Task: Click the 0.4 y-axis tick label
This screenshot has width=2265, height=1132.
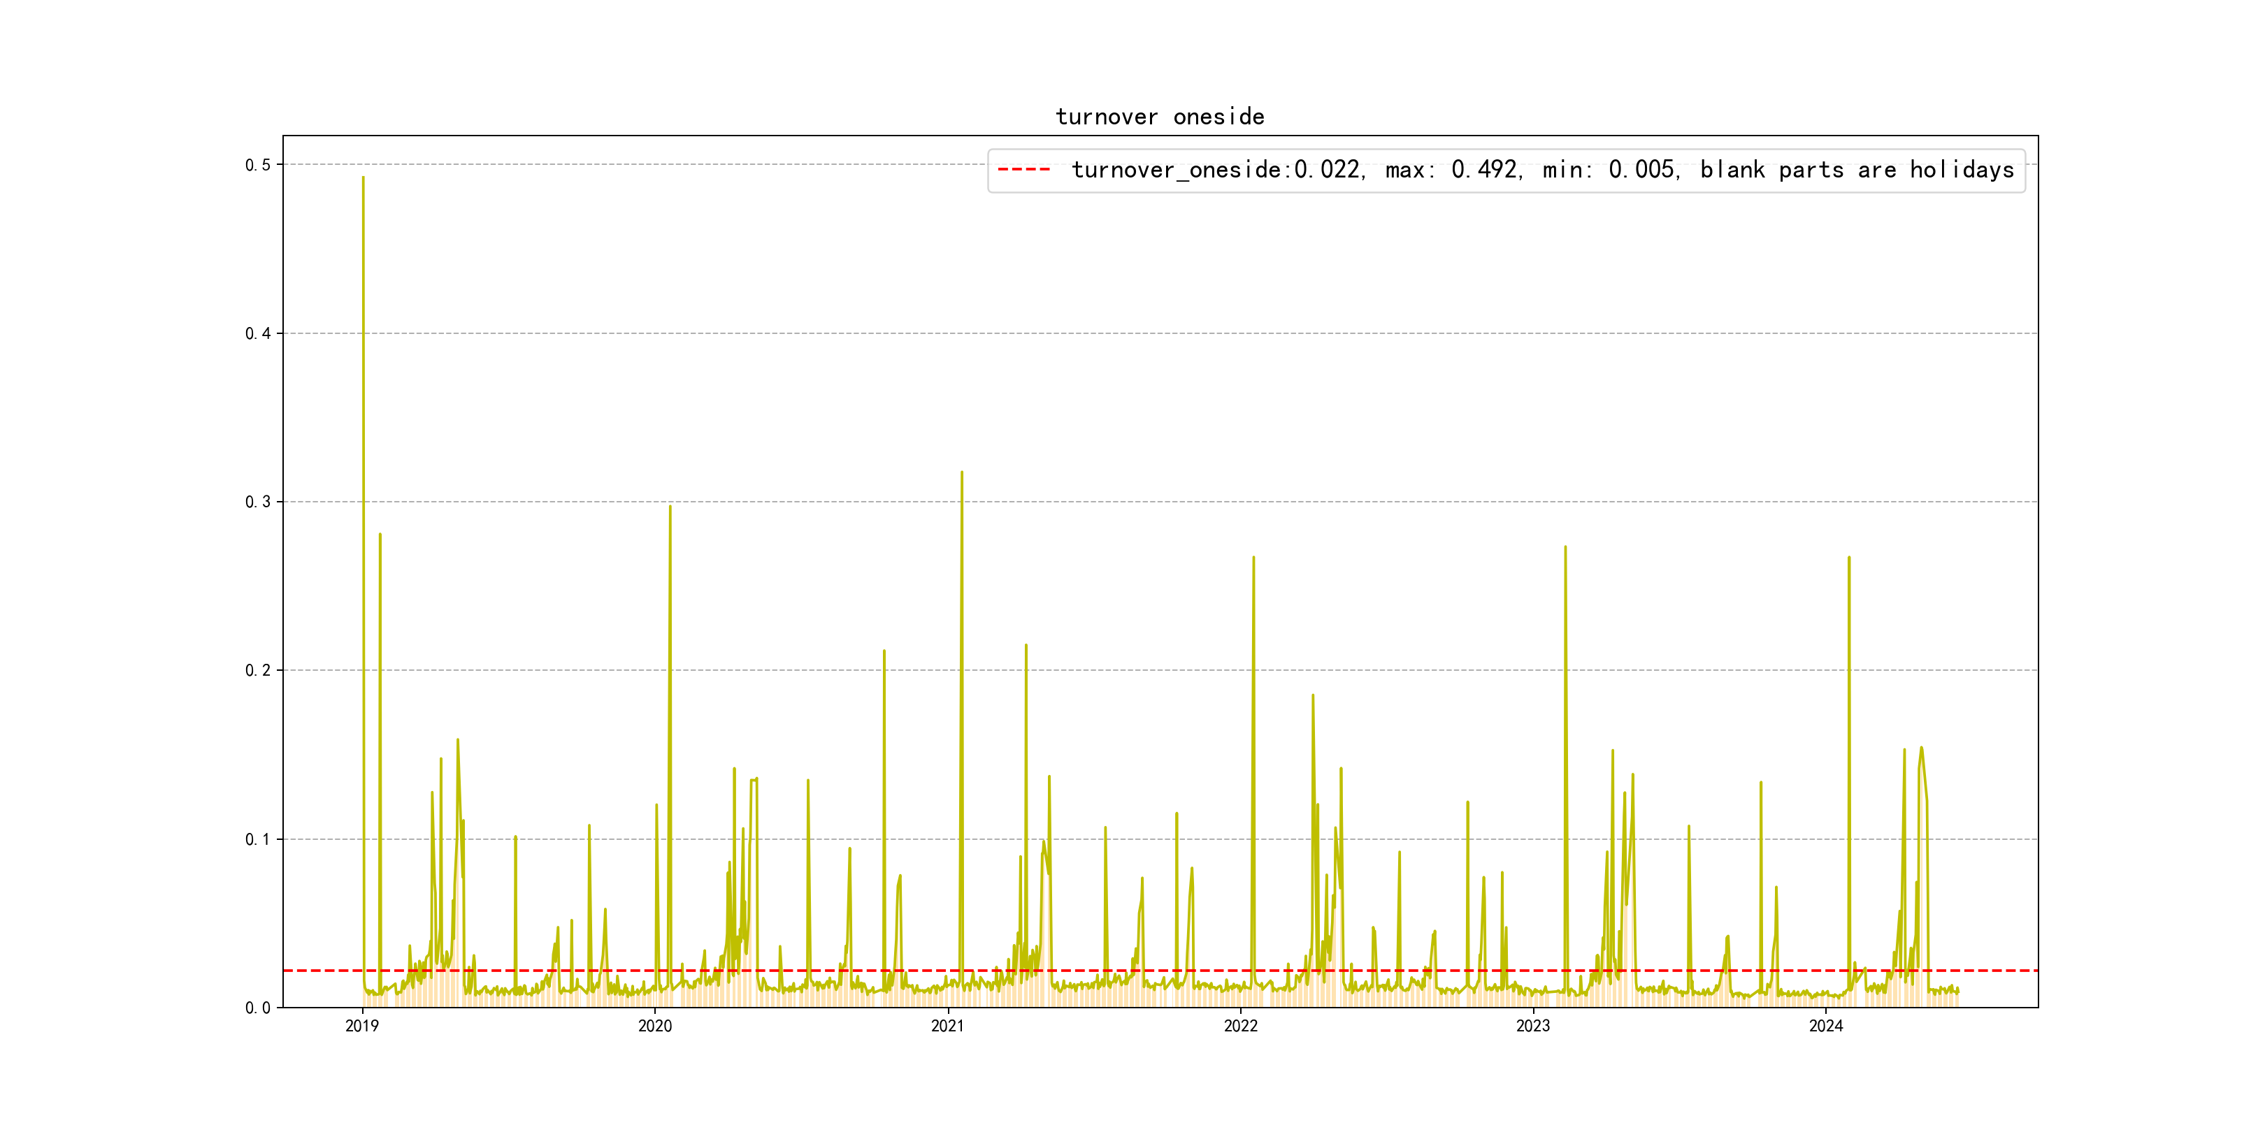Action: click(x=258, y=334)
